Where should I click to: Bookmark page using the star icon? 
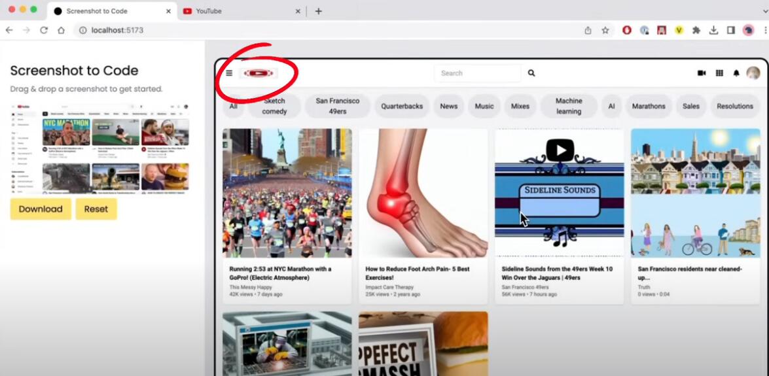605,30
